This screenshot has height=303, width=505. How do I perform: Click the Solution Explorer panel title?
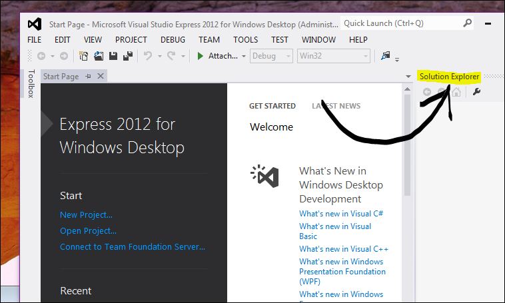[449, 77]
